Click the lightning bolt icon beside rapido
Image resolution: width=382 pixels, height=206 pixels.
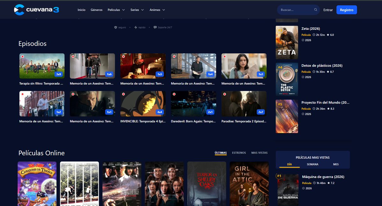pos(136,27)
